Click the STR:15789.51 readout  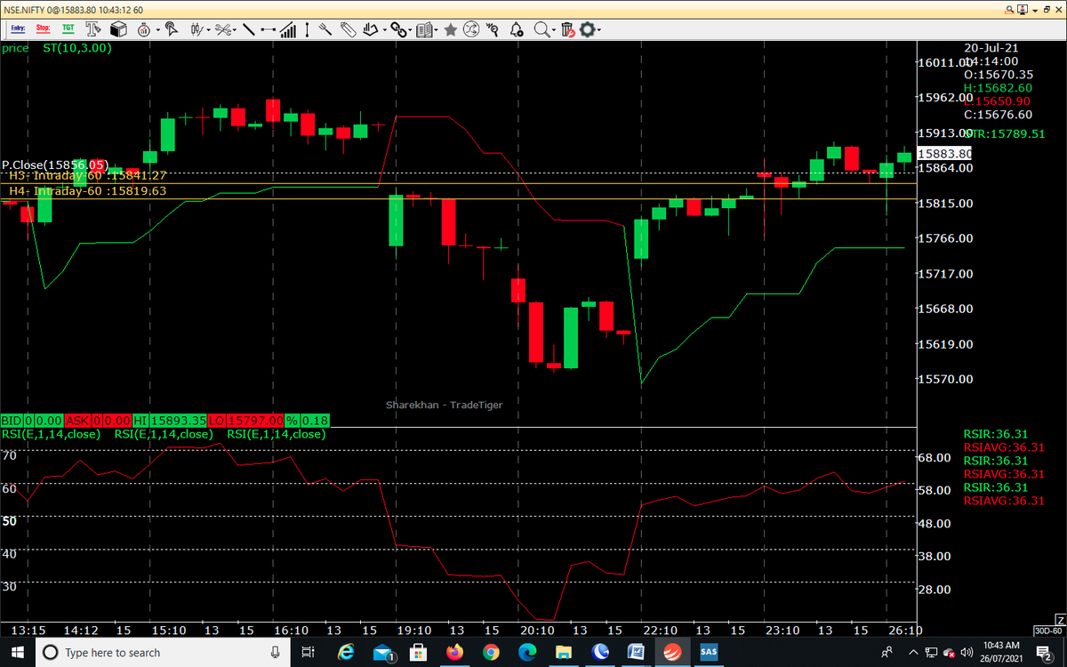coord(1005,133)
